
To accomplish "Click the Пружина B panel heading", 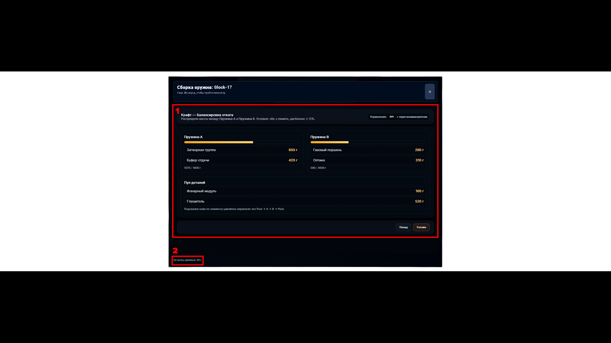I will point(320,137).
